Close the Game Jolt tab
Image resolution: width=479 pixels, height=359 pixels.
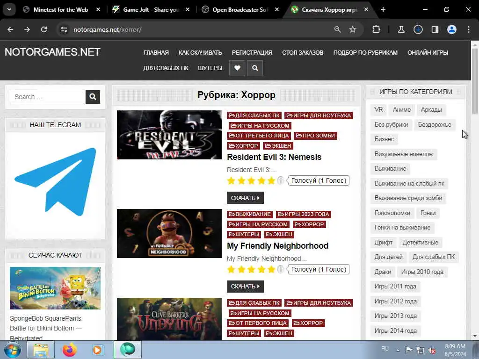[188, 9]
